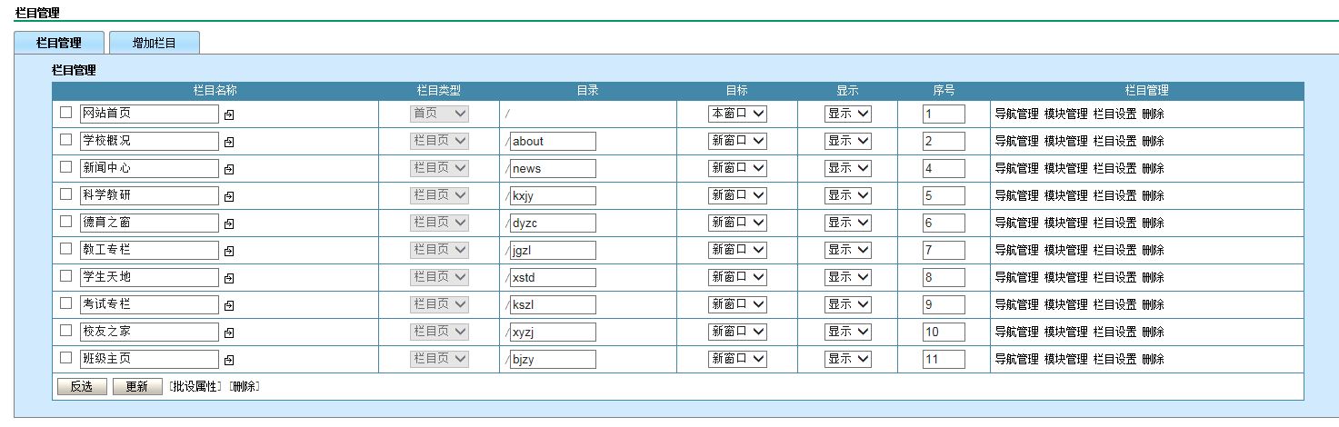Image resolution: width=1339 pixels, height=427 pixels.
Task: Click the small icon beside 德育之窗
Action: 229,223
